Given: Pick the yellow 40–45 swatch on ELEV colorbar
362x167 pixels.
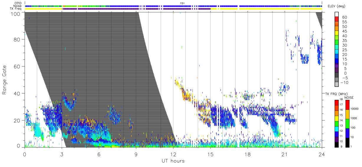Looking at the screenshot, I should [x=337, y=34].
